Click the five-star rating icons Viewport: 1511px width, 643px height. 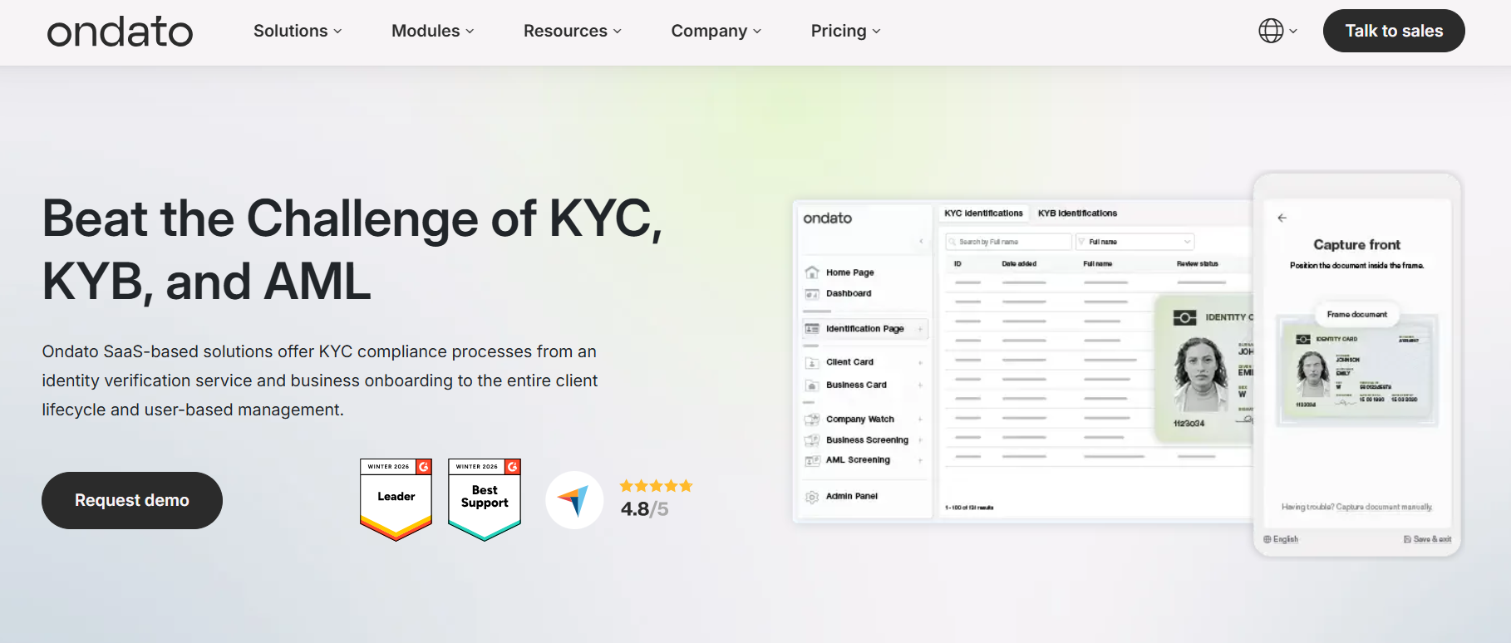656,486
